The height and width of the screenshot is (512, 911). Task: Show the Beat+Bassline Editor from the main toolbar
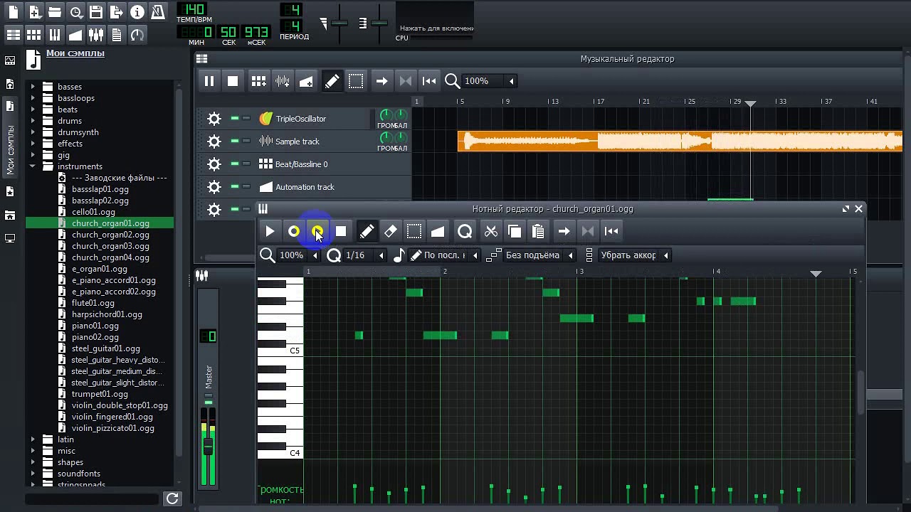pyautogui.click(x=34, y=34)
